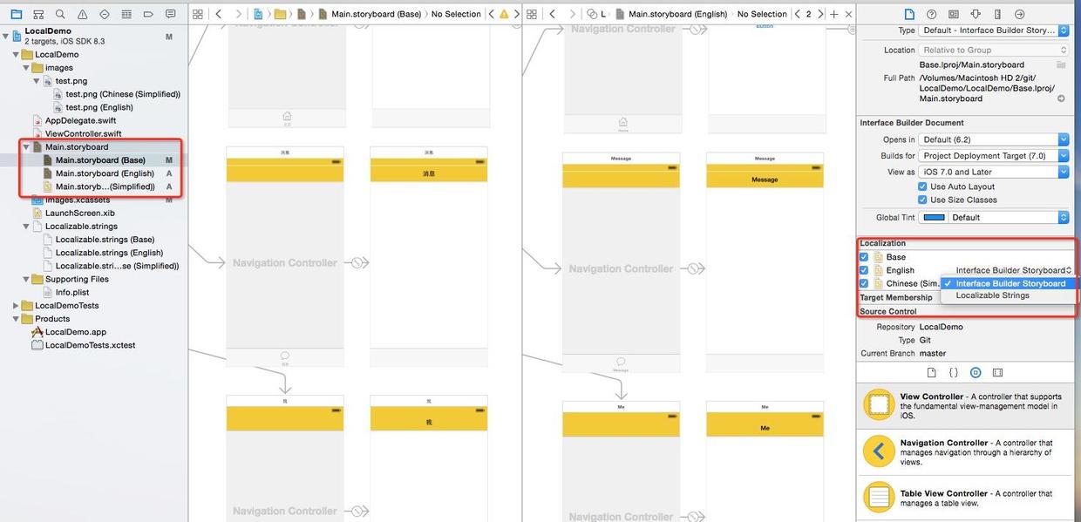Collapse the Localizable.strings group in navigator
The width and height of the screenshot is (1081, 522).
(x=27, y=227)
